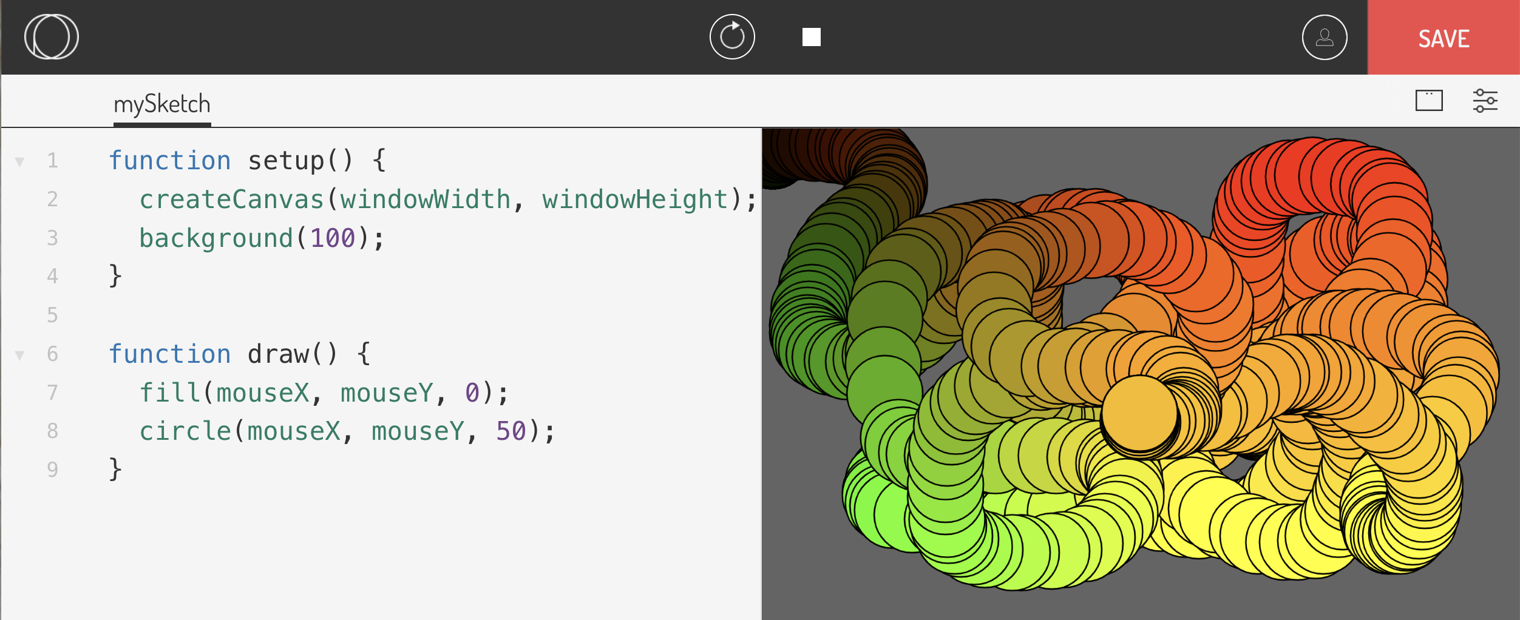Click line number 1 in the gutter
Screen dimensions: 1520x620
(x=53, y=161)
